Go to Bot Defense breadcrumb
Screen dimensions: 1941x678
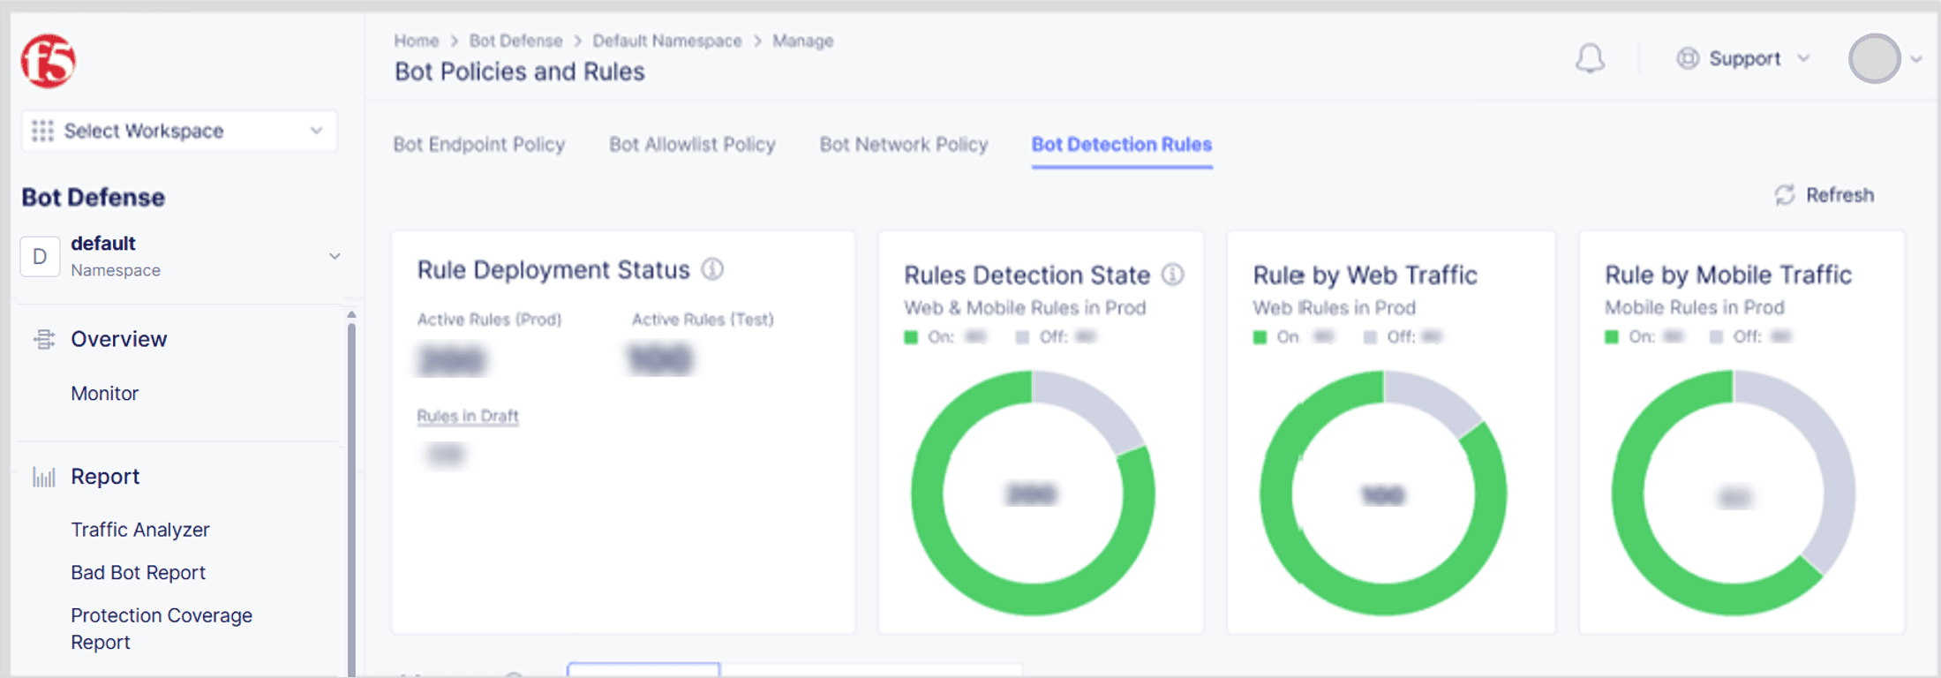click(x=515, y=41)
